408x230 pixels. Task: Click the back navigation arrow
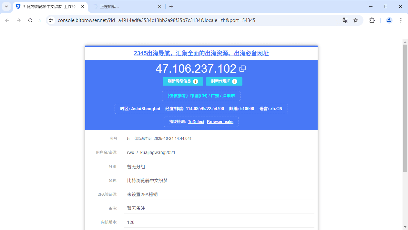[7, 20]
